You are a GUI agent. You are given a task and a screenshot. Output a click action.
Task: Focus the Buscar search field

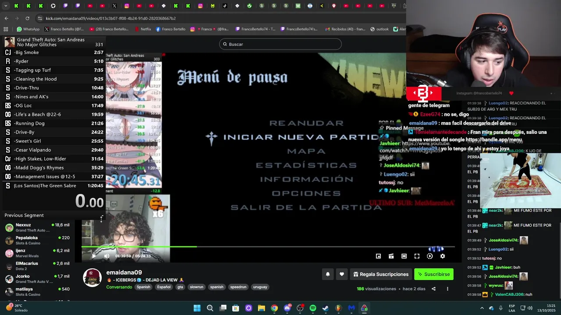tap(280, 44)
